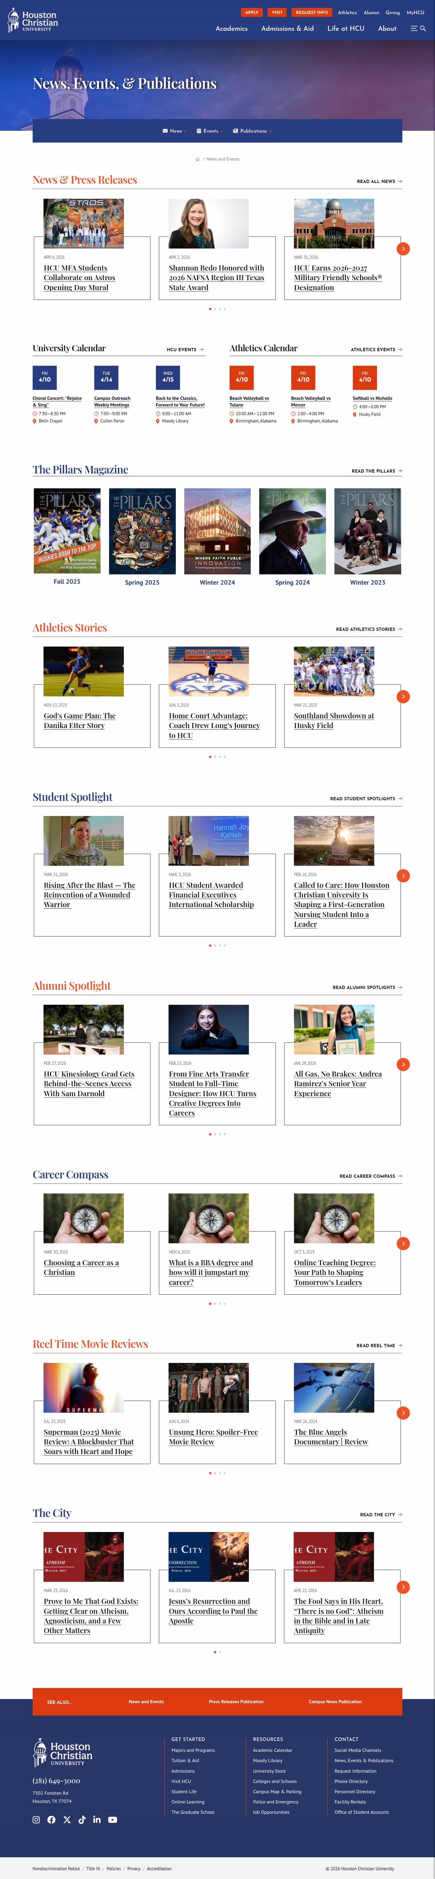Advance Career Compass carousel with next arrow
The width and height of the screenshot is (435, 1879).
[403, 1244]
